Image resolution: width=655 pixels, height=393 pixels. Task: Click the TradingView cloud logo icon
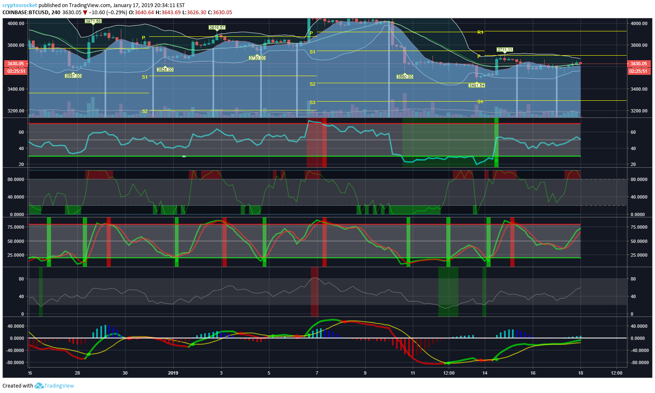pos(39,385)
